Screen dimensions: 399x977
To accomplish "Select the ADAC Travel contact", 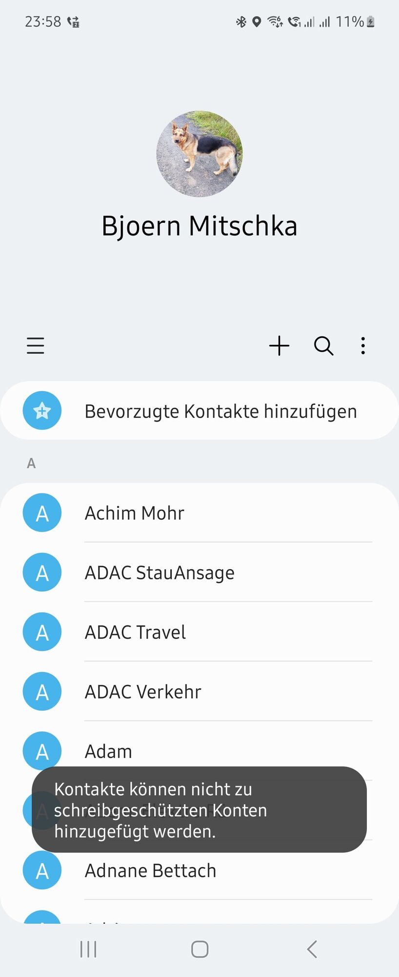I will (135, 632).
